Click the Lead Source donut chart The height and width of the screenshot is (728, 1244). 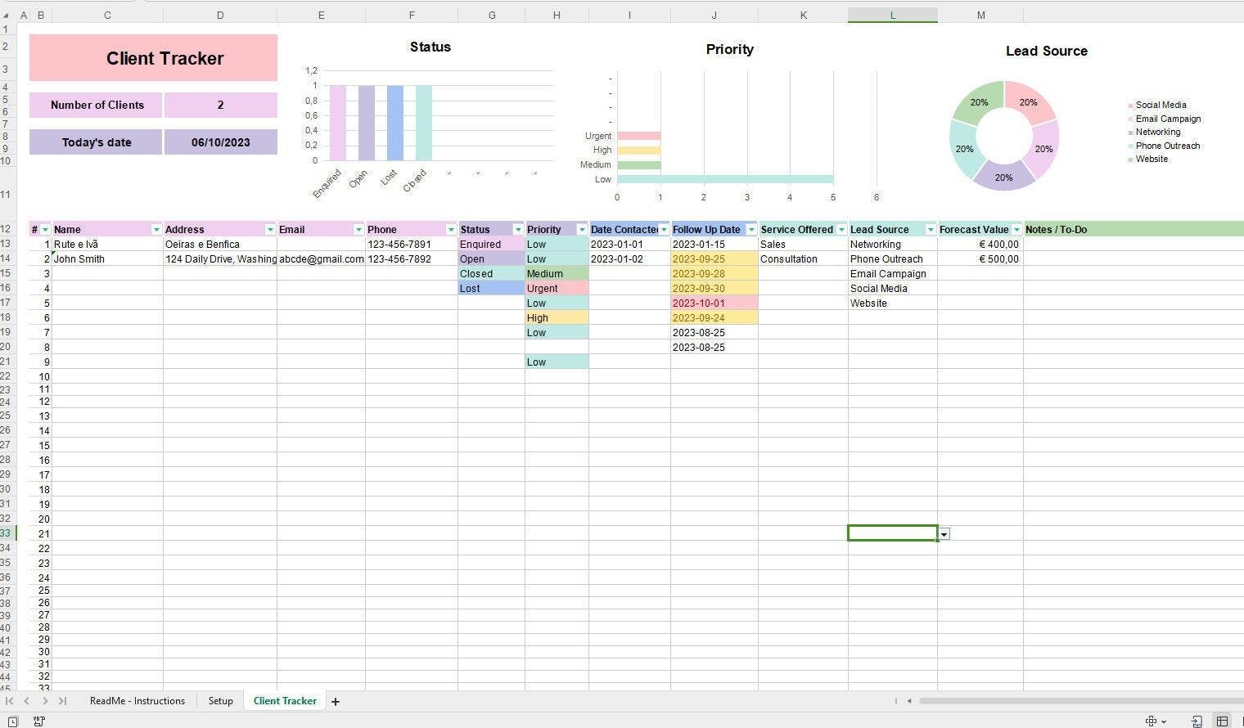1003,136
